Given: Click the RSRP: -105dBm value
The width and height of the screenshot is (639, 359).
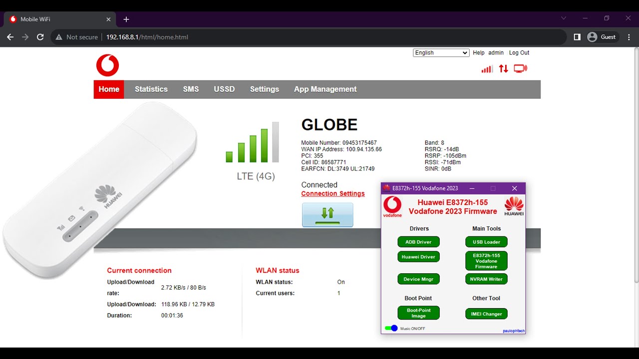Looking at the screenshot, I should coord(445,156).
